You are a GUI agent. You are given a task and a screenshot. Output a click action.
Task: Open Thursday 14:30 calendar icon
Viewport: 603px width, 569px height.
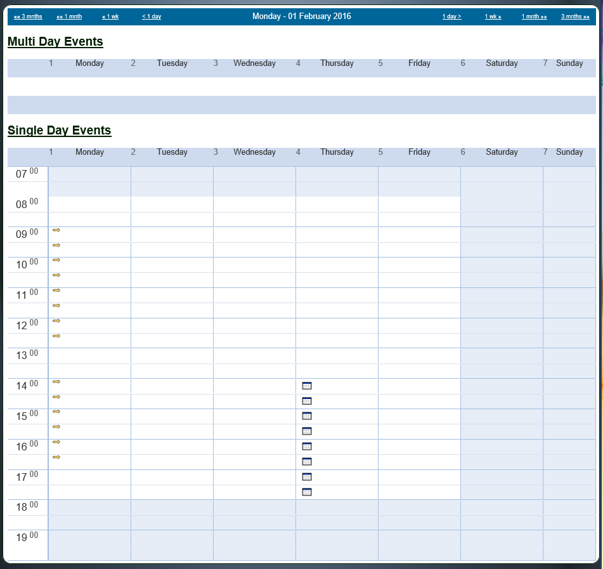307,401
